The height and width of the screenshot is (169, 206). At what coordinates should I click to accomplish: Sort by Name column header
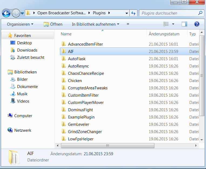tap(66, 34)
